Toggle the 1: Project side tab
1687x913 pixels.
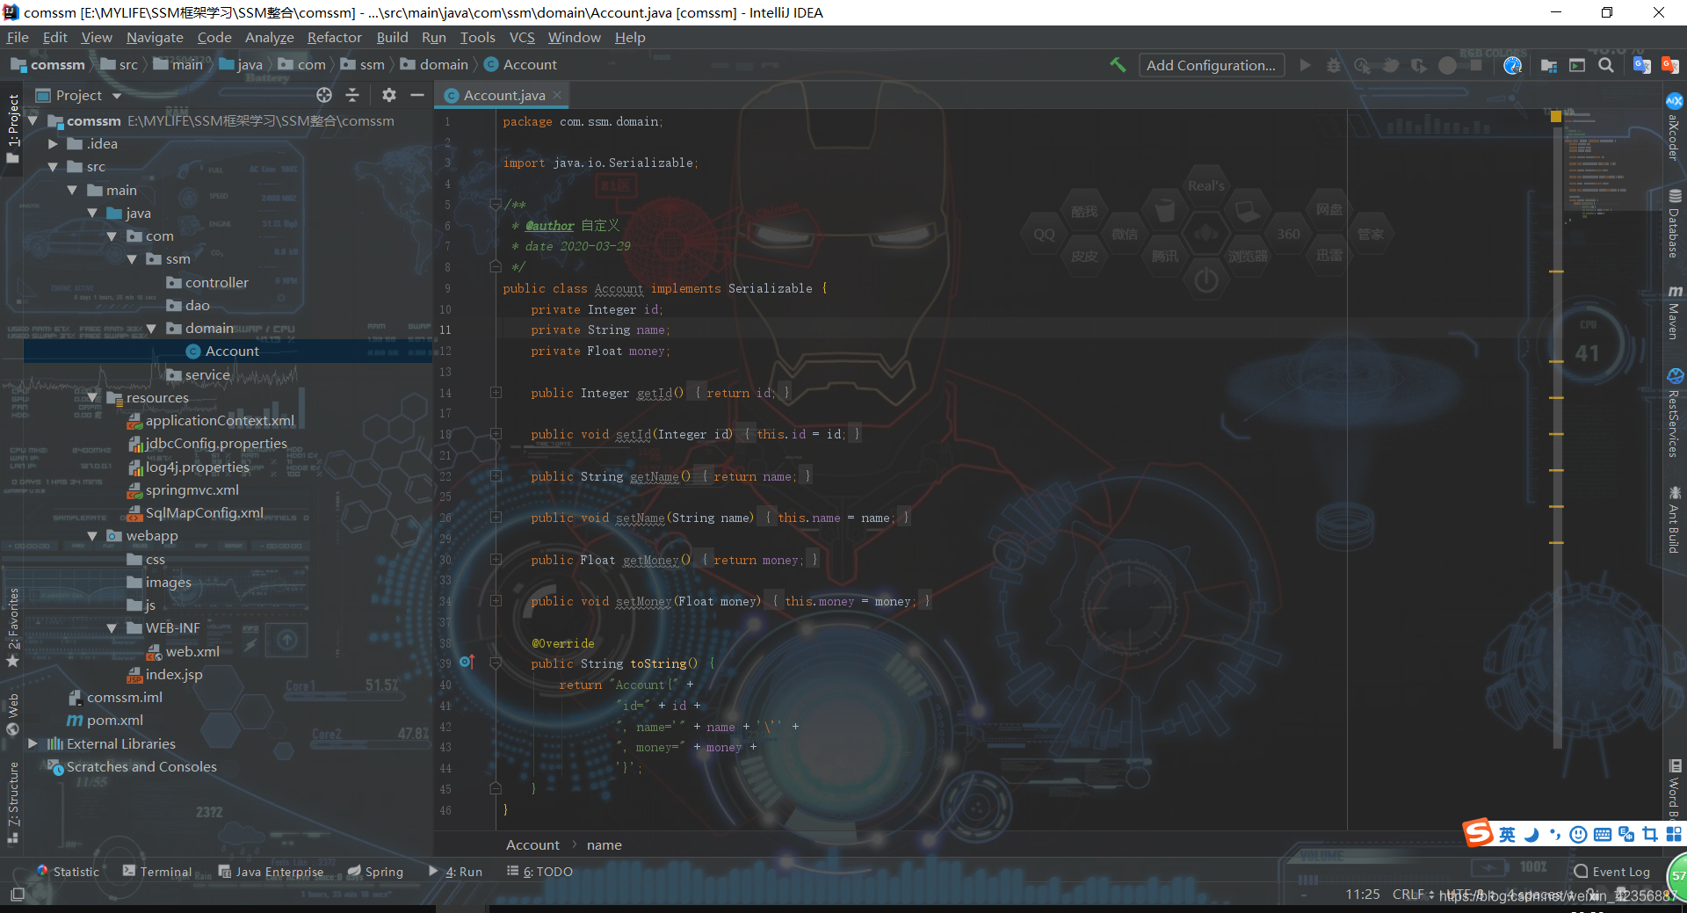(12, 128)
